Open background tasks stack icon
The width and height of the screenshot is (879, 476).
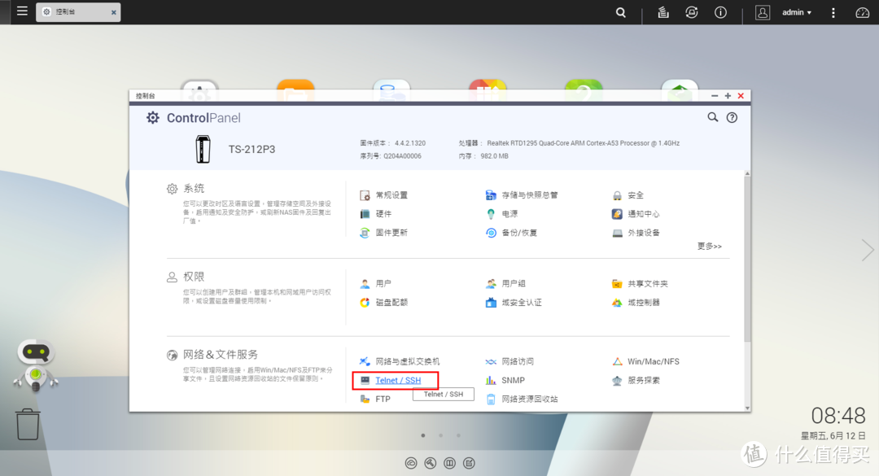click(x=663, y=12)
